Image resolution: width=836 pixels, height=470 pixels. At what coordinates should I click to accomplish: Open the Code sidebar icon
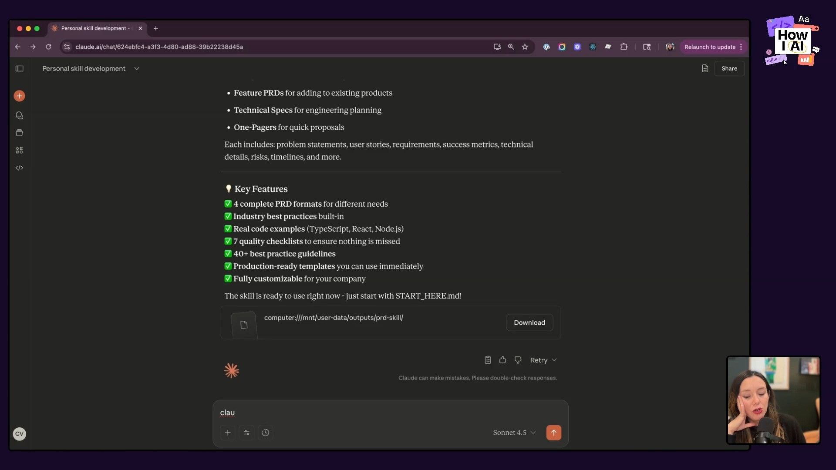click(19, 168)
